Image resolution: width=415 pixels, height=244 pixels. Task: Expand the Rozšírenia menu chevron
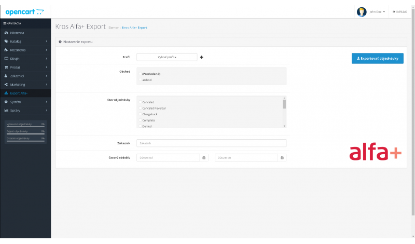coord(46,50)
